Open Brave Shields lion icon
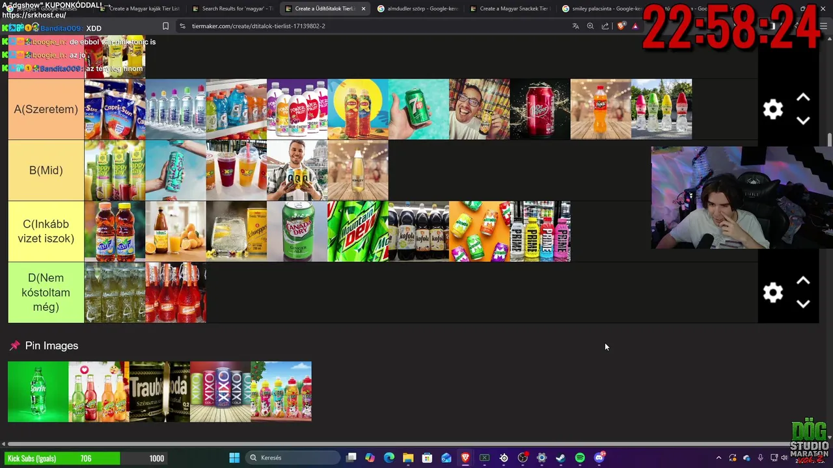833x468 pixels. coord(621,26)
